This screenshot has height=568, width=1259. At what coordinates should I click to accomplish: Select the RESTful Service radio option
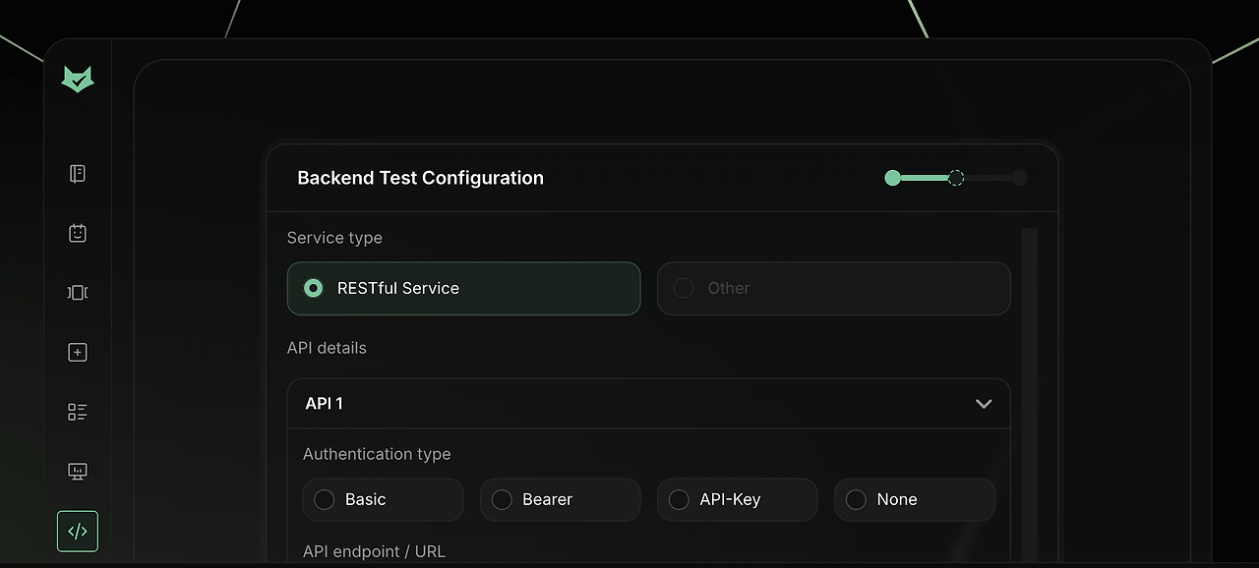(x=314, y=288)
